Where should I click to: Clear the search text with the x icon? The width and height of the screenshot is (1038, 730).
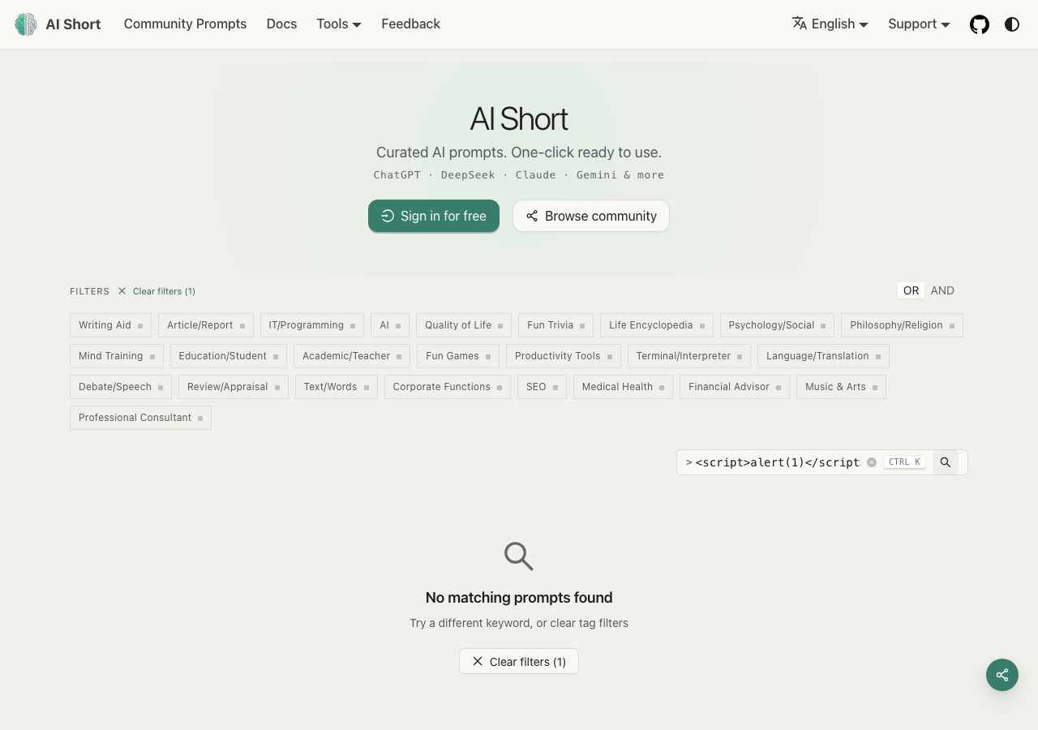coord(872,462)
